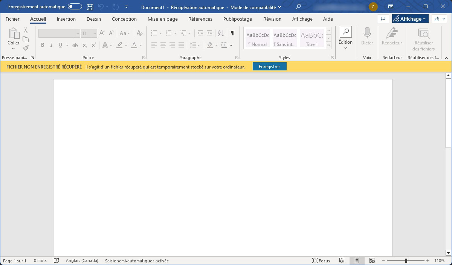Click the save diskette icon
The image size is (452, 265).
[x=90, y=7]
